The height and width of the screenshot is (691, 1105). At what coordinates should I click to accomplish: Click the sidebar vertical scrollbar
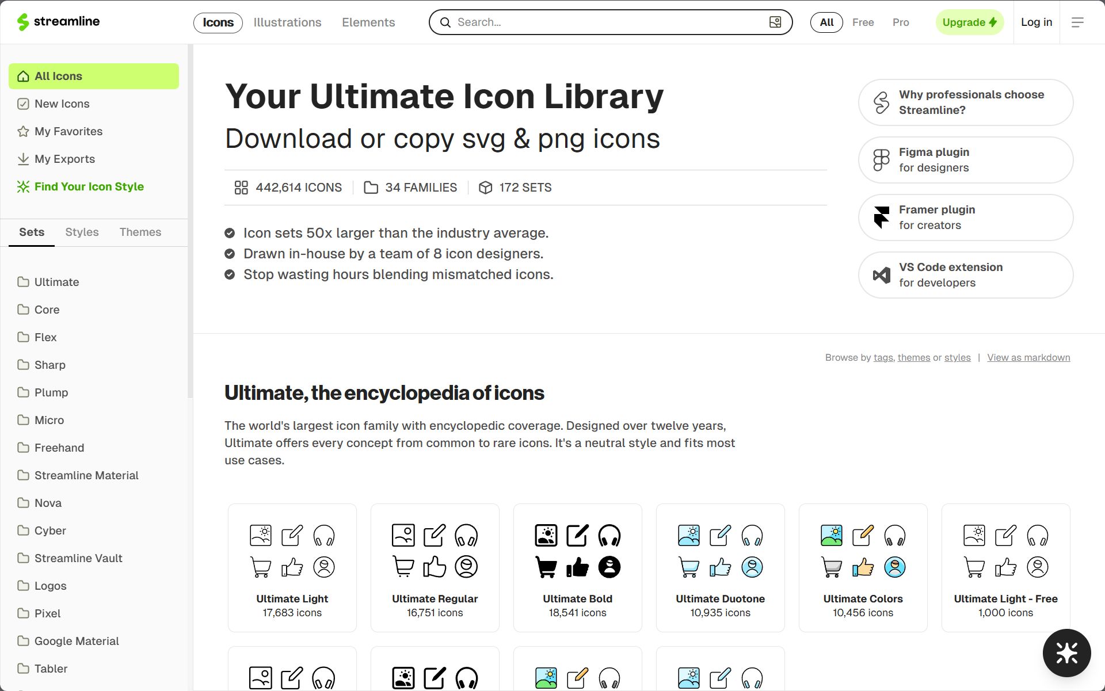190,222
